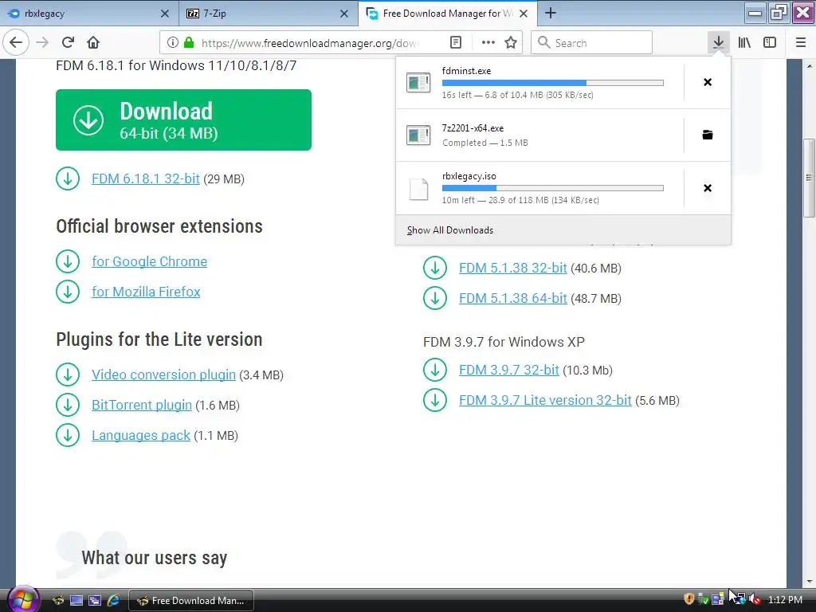The image size is (816, 612).
Task: Open containing folder for 7z2201-x64.exe
Action: click(x=708, y=135)
